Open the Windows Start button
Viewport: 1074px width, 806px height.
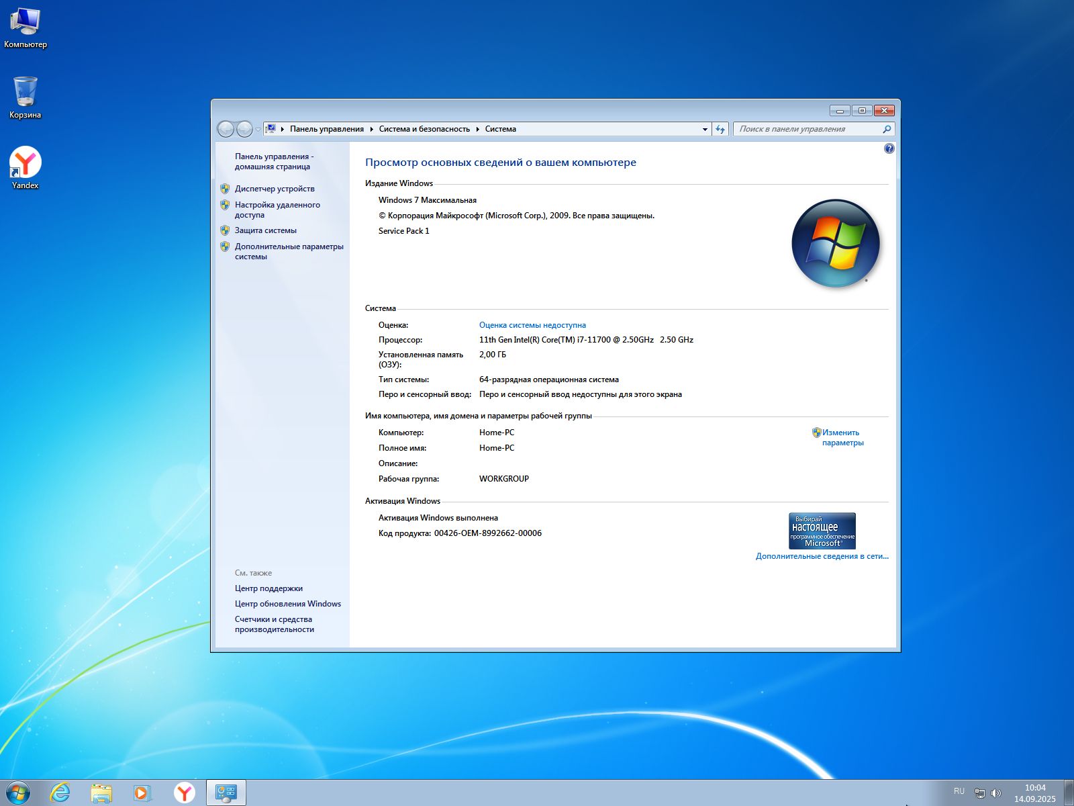tap(17, 793)
